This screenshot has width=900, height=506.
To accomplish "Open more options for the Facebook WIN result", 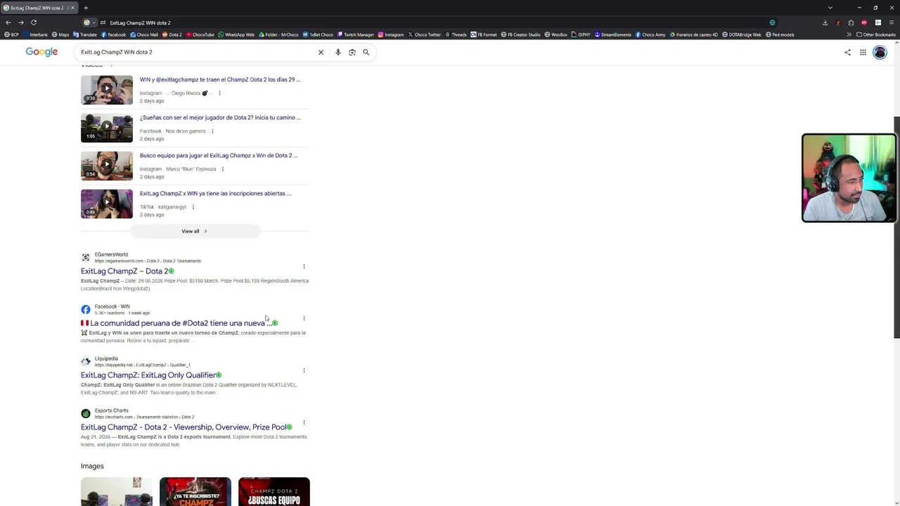I will [x=304, y=318].
